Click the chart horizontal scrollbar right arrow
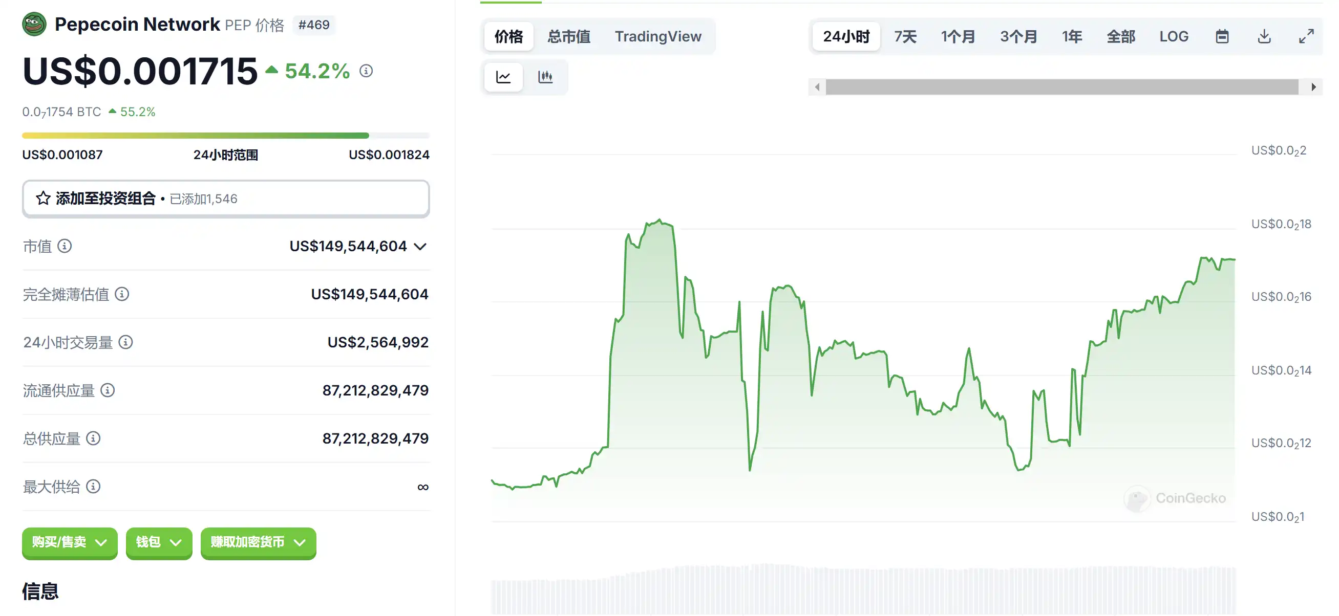This screenshot has width=1339, height=616. (1313, 87)
